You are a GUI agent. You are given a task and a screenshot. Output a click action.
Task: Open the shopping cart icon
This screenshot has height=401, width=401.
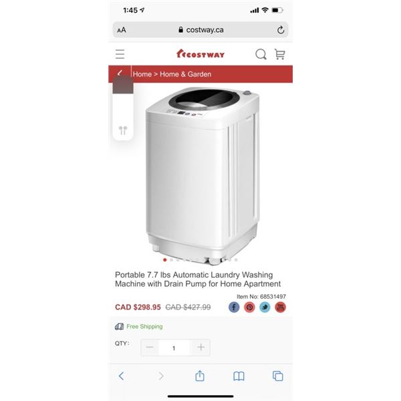[279, 54]
